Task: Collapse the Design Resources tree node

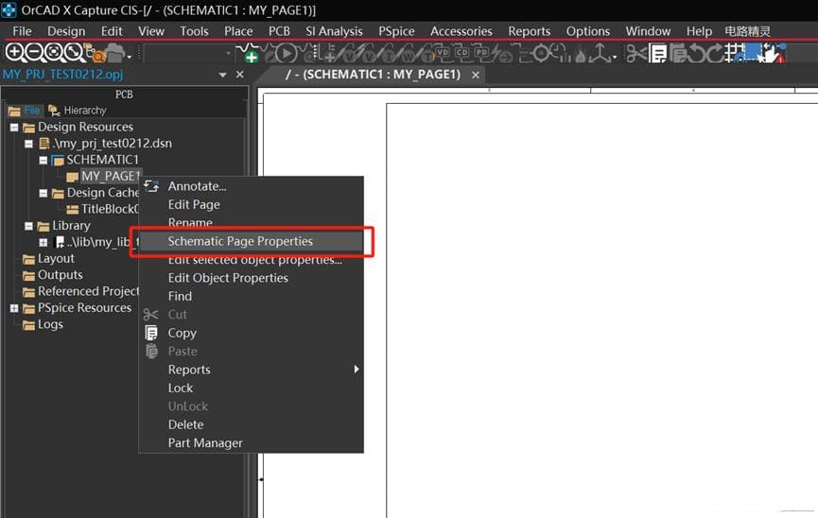Action: (14, 128)
